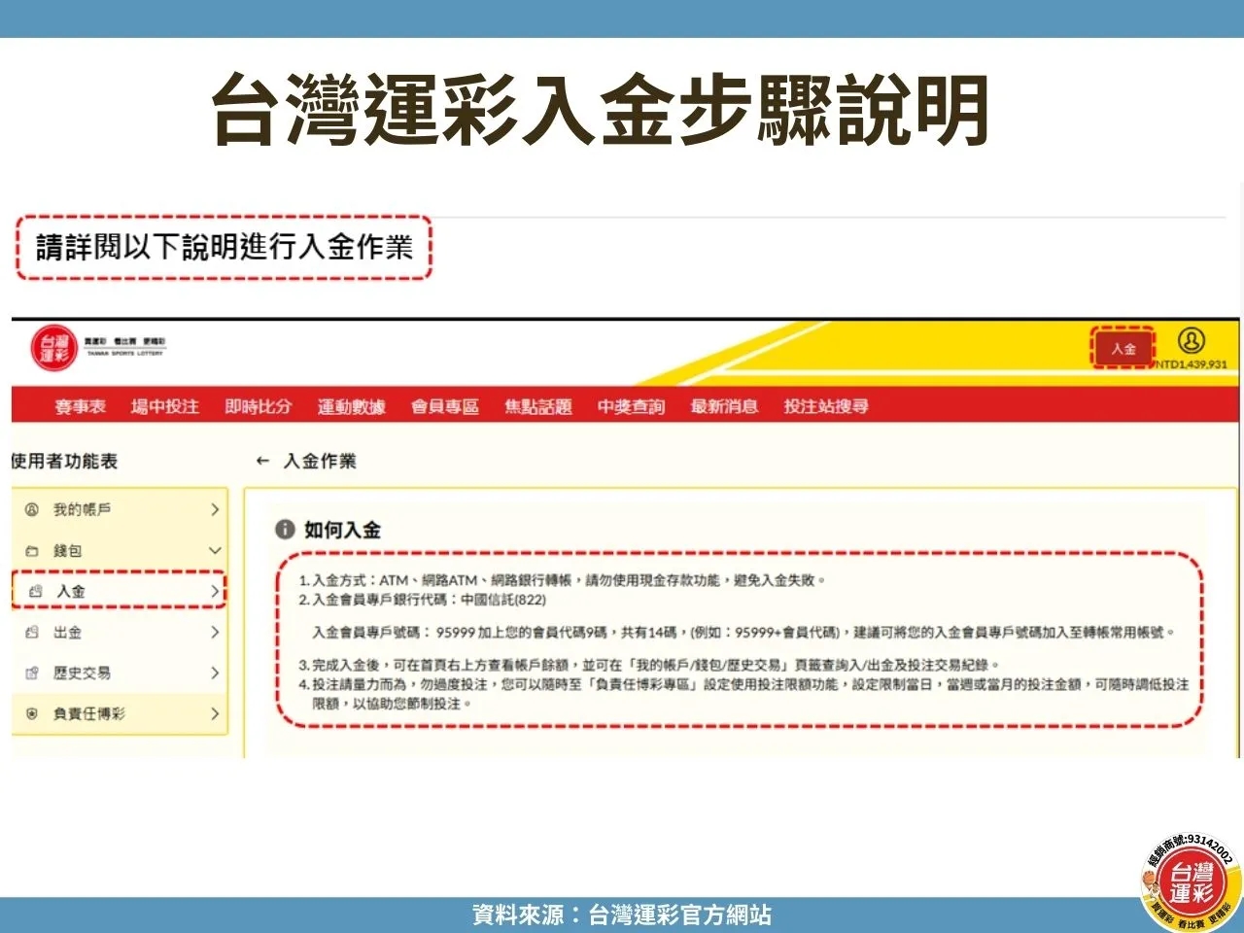Viewport: 1244px width, 933px height.
Task: Click the 負責任博彩 shield icon
Action: (x=31, y=713)
